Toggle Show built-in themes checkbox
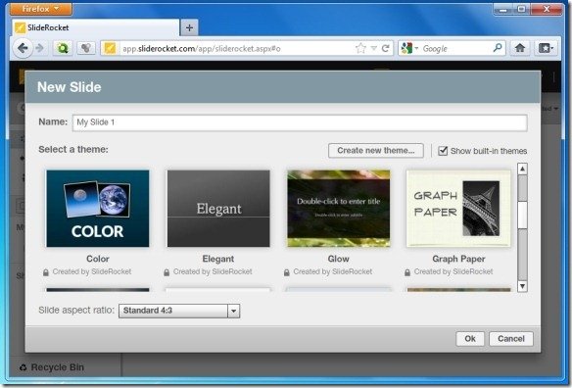572x388 pixels. (x=443, y=151)
